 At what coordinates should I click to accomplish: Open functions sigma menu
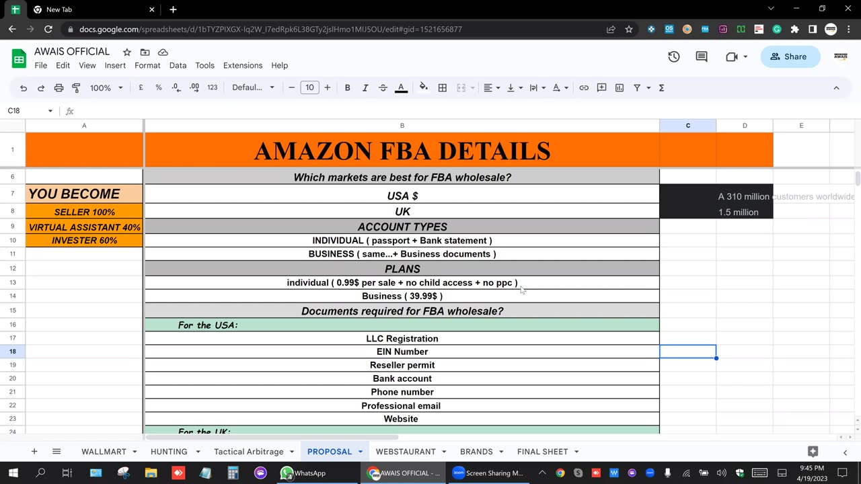pyautogui.click(x=661, y=87)
